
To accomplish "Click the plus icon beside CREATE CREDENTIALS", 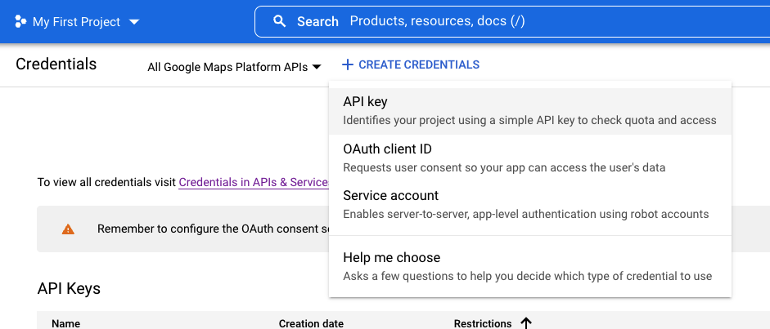I will 347,64.
